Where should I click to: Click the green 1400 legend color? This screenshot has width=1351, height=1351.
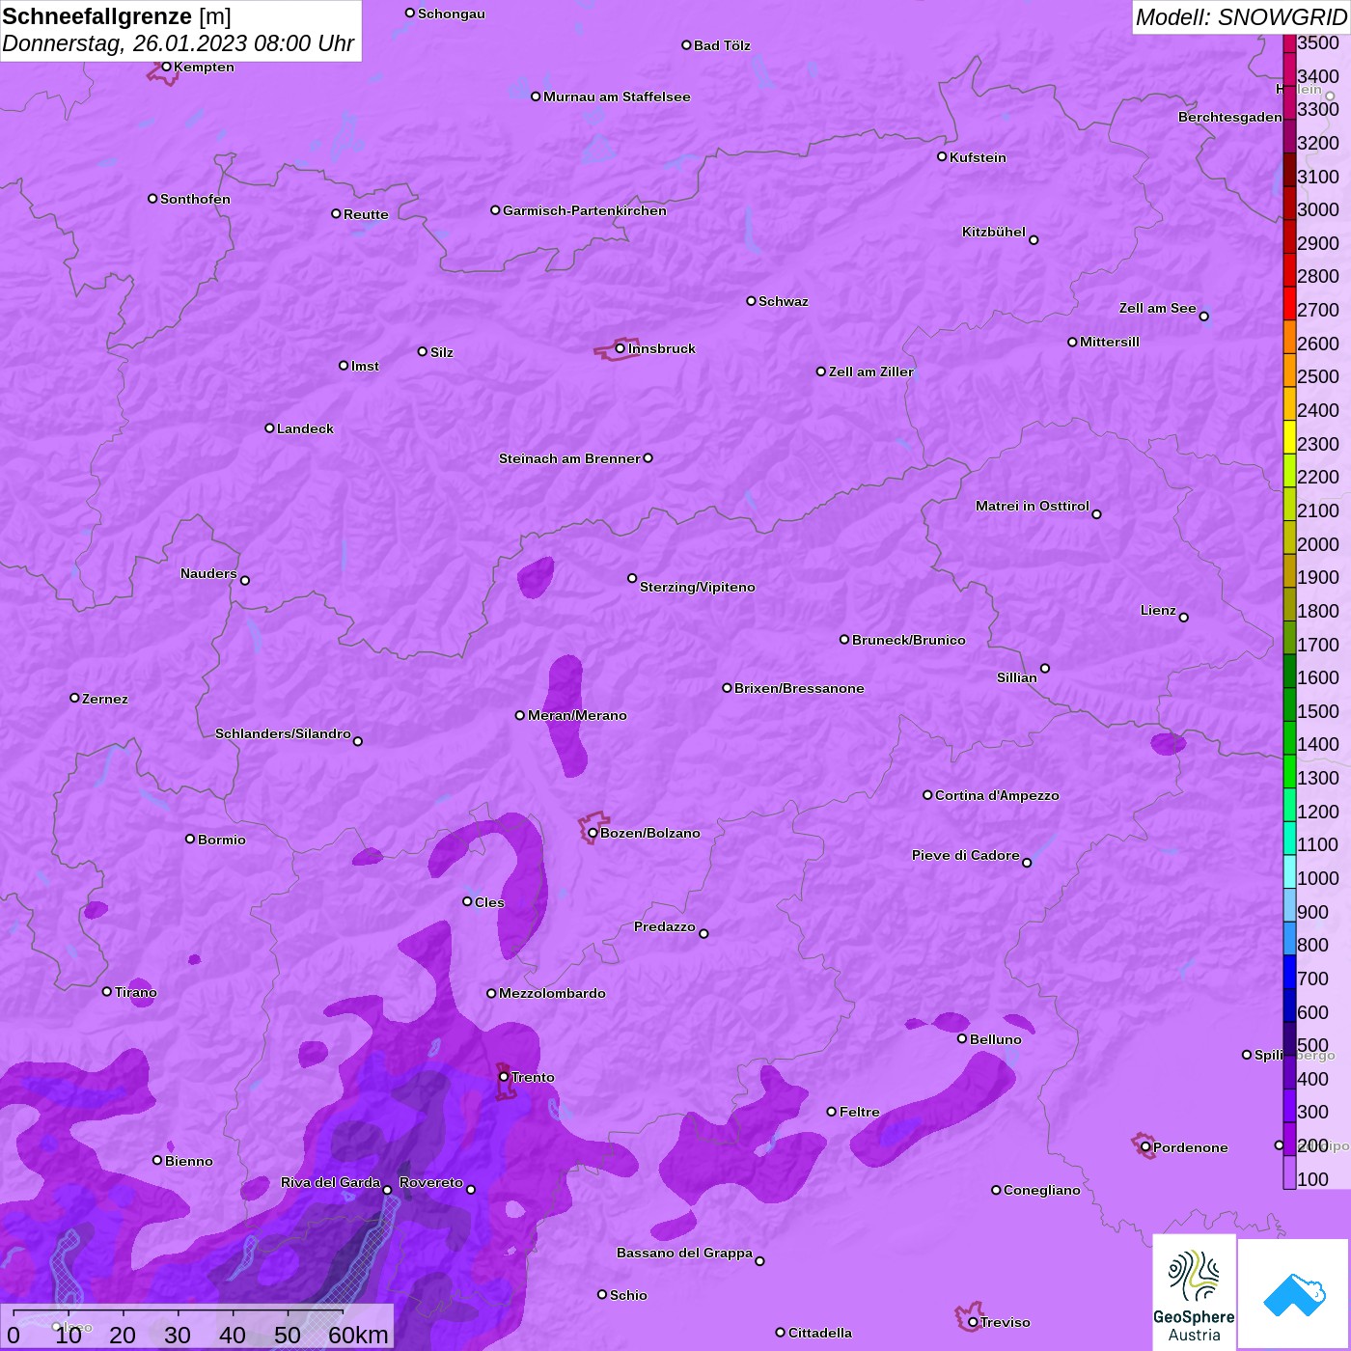[x=1289, y=737]
